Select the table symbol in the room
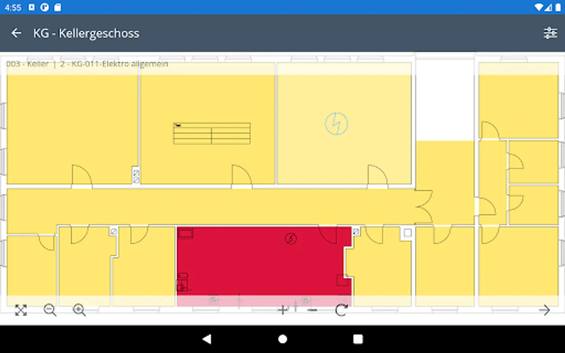This screenshot has height=353, width=565. (x=212, y=133)
